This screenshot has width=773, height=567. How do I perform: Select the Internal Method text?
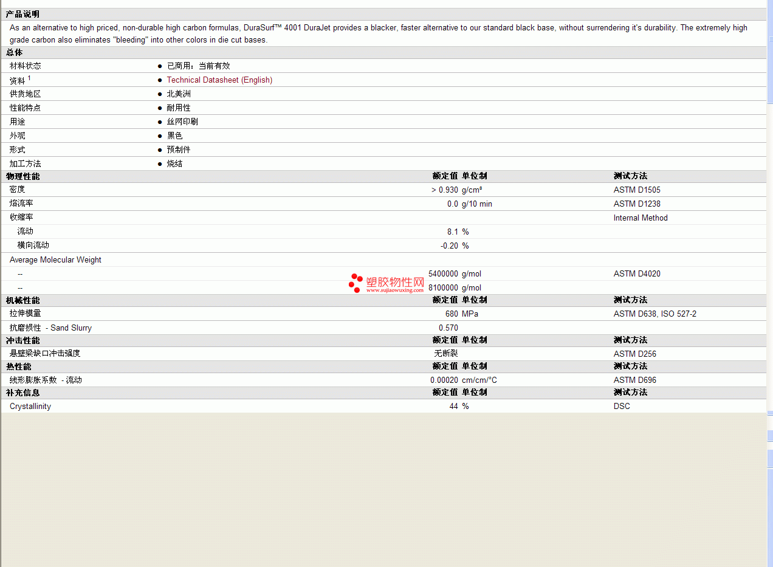pos(641,218)
